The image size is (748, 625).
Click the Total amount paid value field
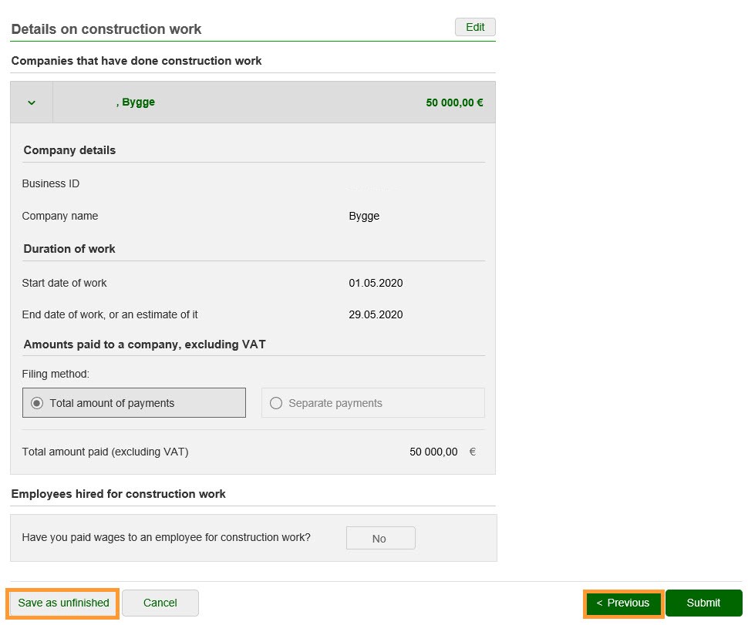point(433,452)
